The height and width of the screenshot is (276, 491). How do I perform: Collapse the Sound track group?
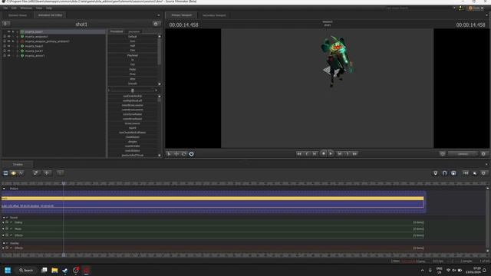coord(4,218)
